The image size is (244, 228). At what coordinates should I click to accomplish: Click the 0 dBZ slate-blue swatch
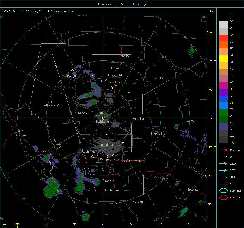(223, 126)
